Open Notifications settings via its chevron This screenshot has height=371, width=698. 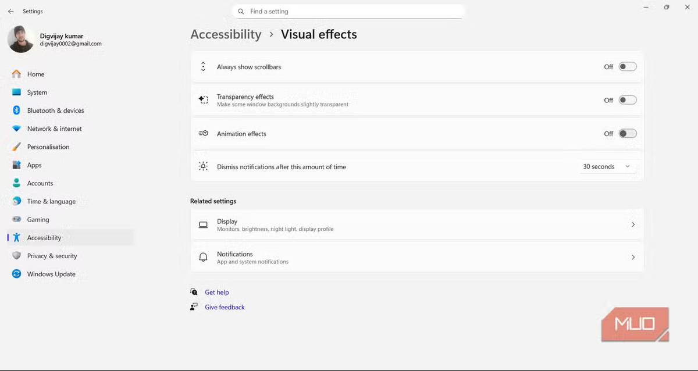pos(633,257)
